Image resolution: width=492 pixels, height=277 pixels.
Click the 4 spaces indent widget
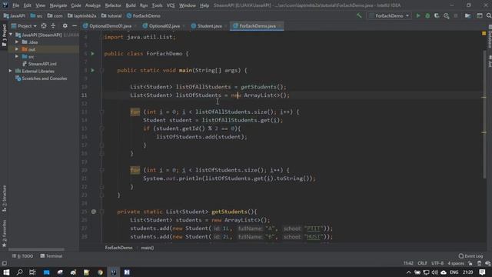(x=456, y=263)
